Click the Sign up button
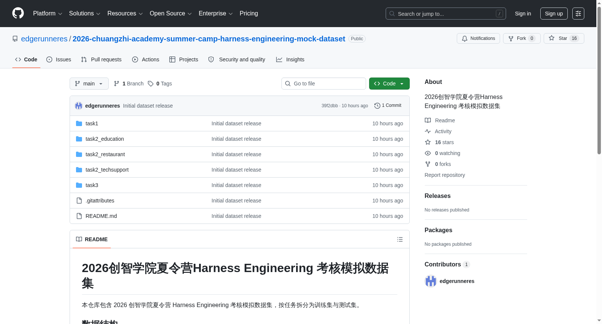The width and height of the screenshot is (602, 324). coord(554,14)
